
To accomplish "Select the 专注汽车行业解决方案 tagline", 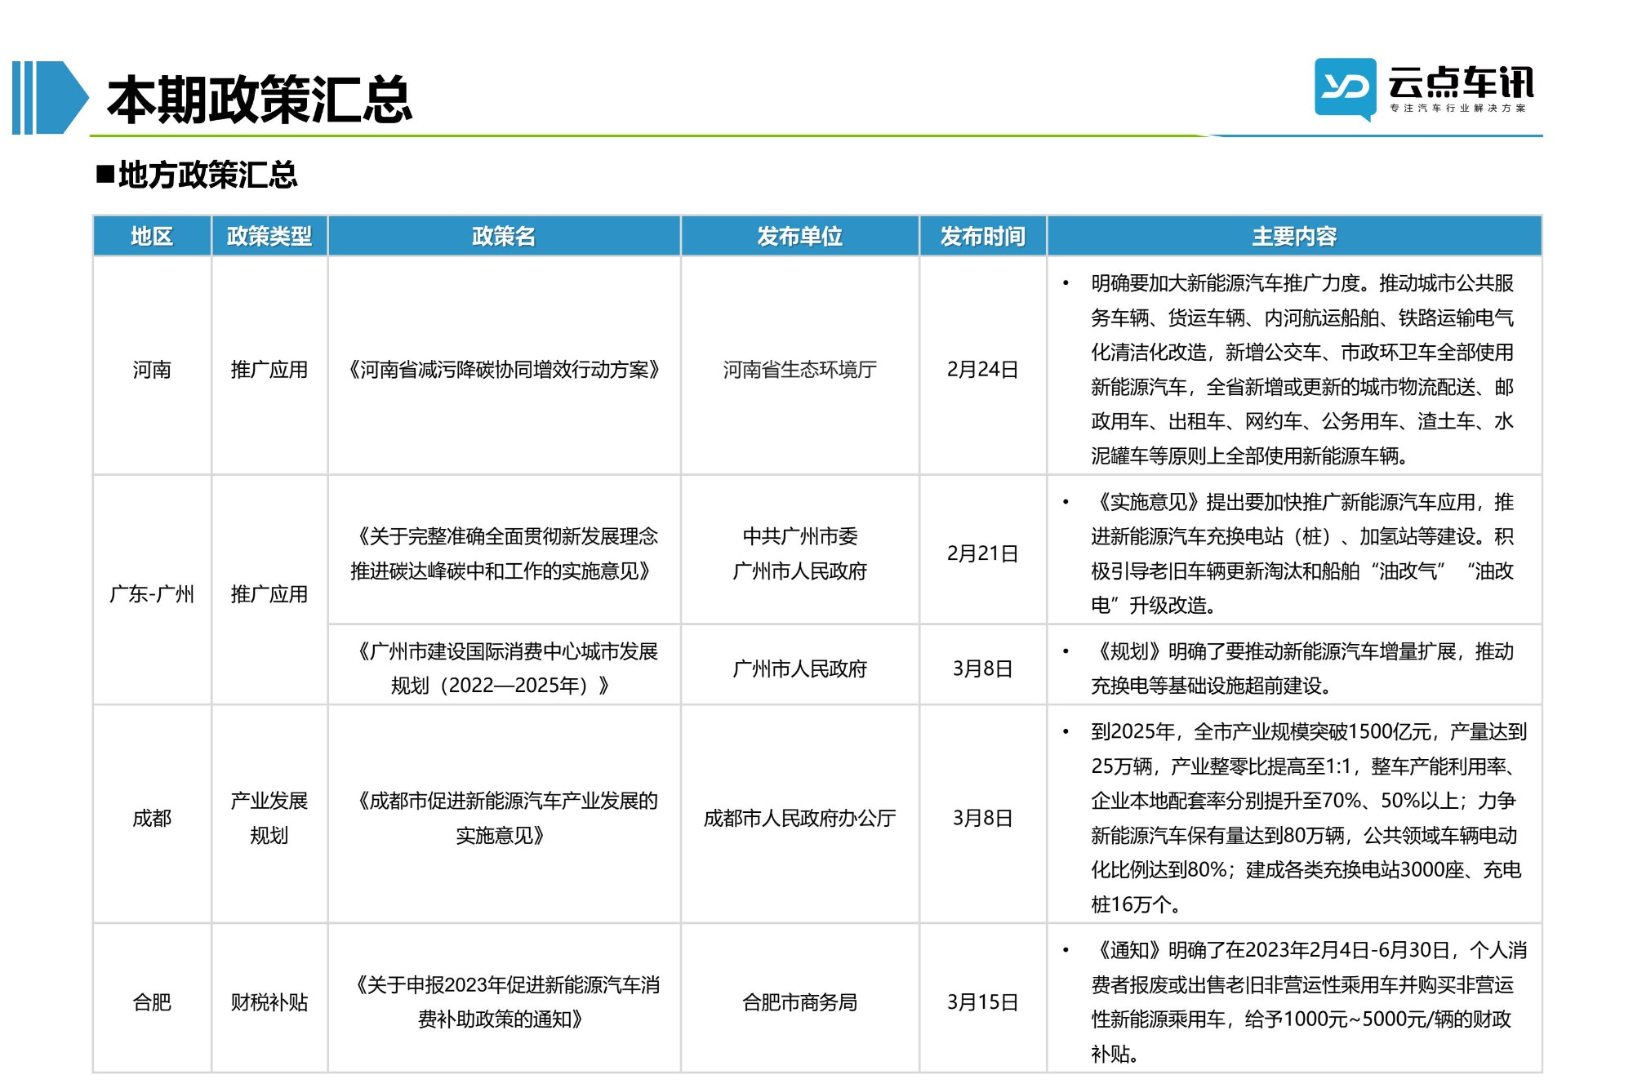I will pos(1457,108).
